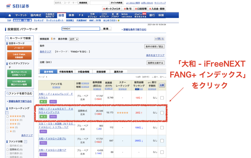The image size is (251, 158).
Task: Open 国内株式 in main navigation
Action: [x=36, y=15]
